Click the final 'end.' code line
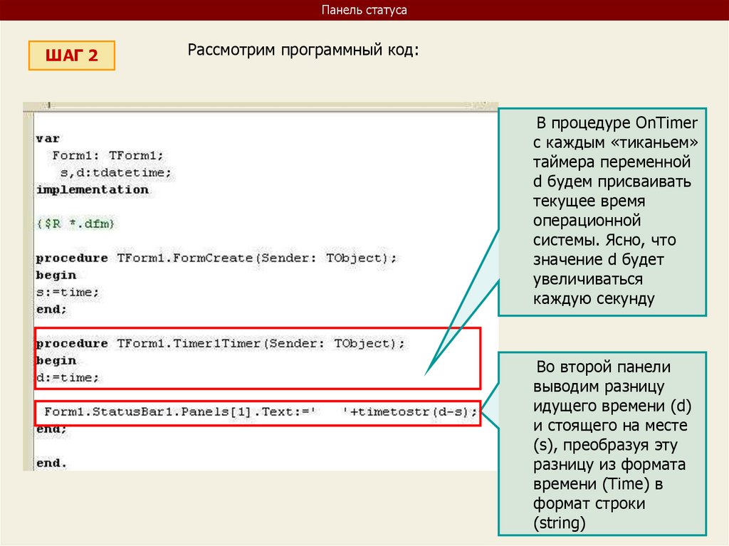729x546 pixels. (51, 463)
